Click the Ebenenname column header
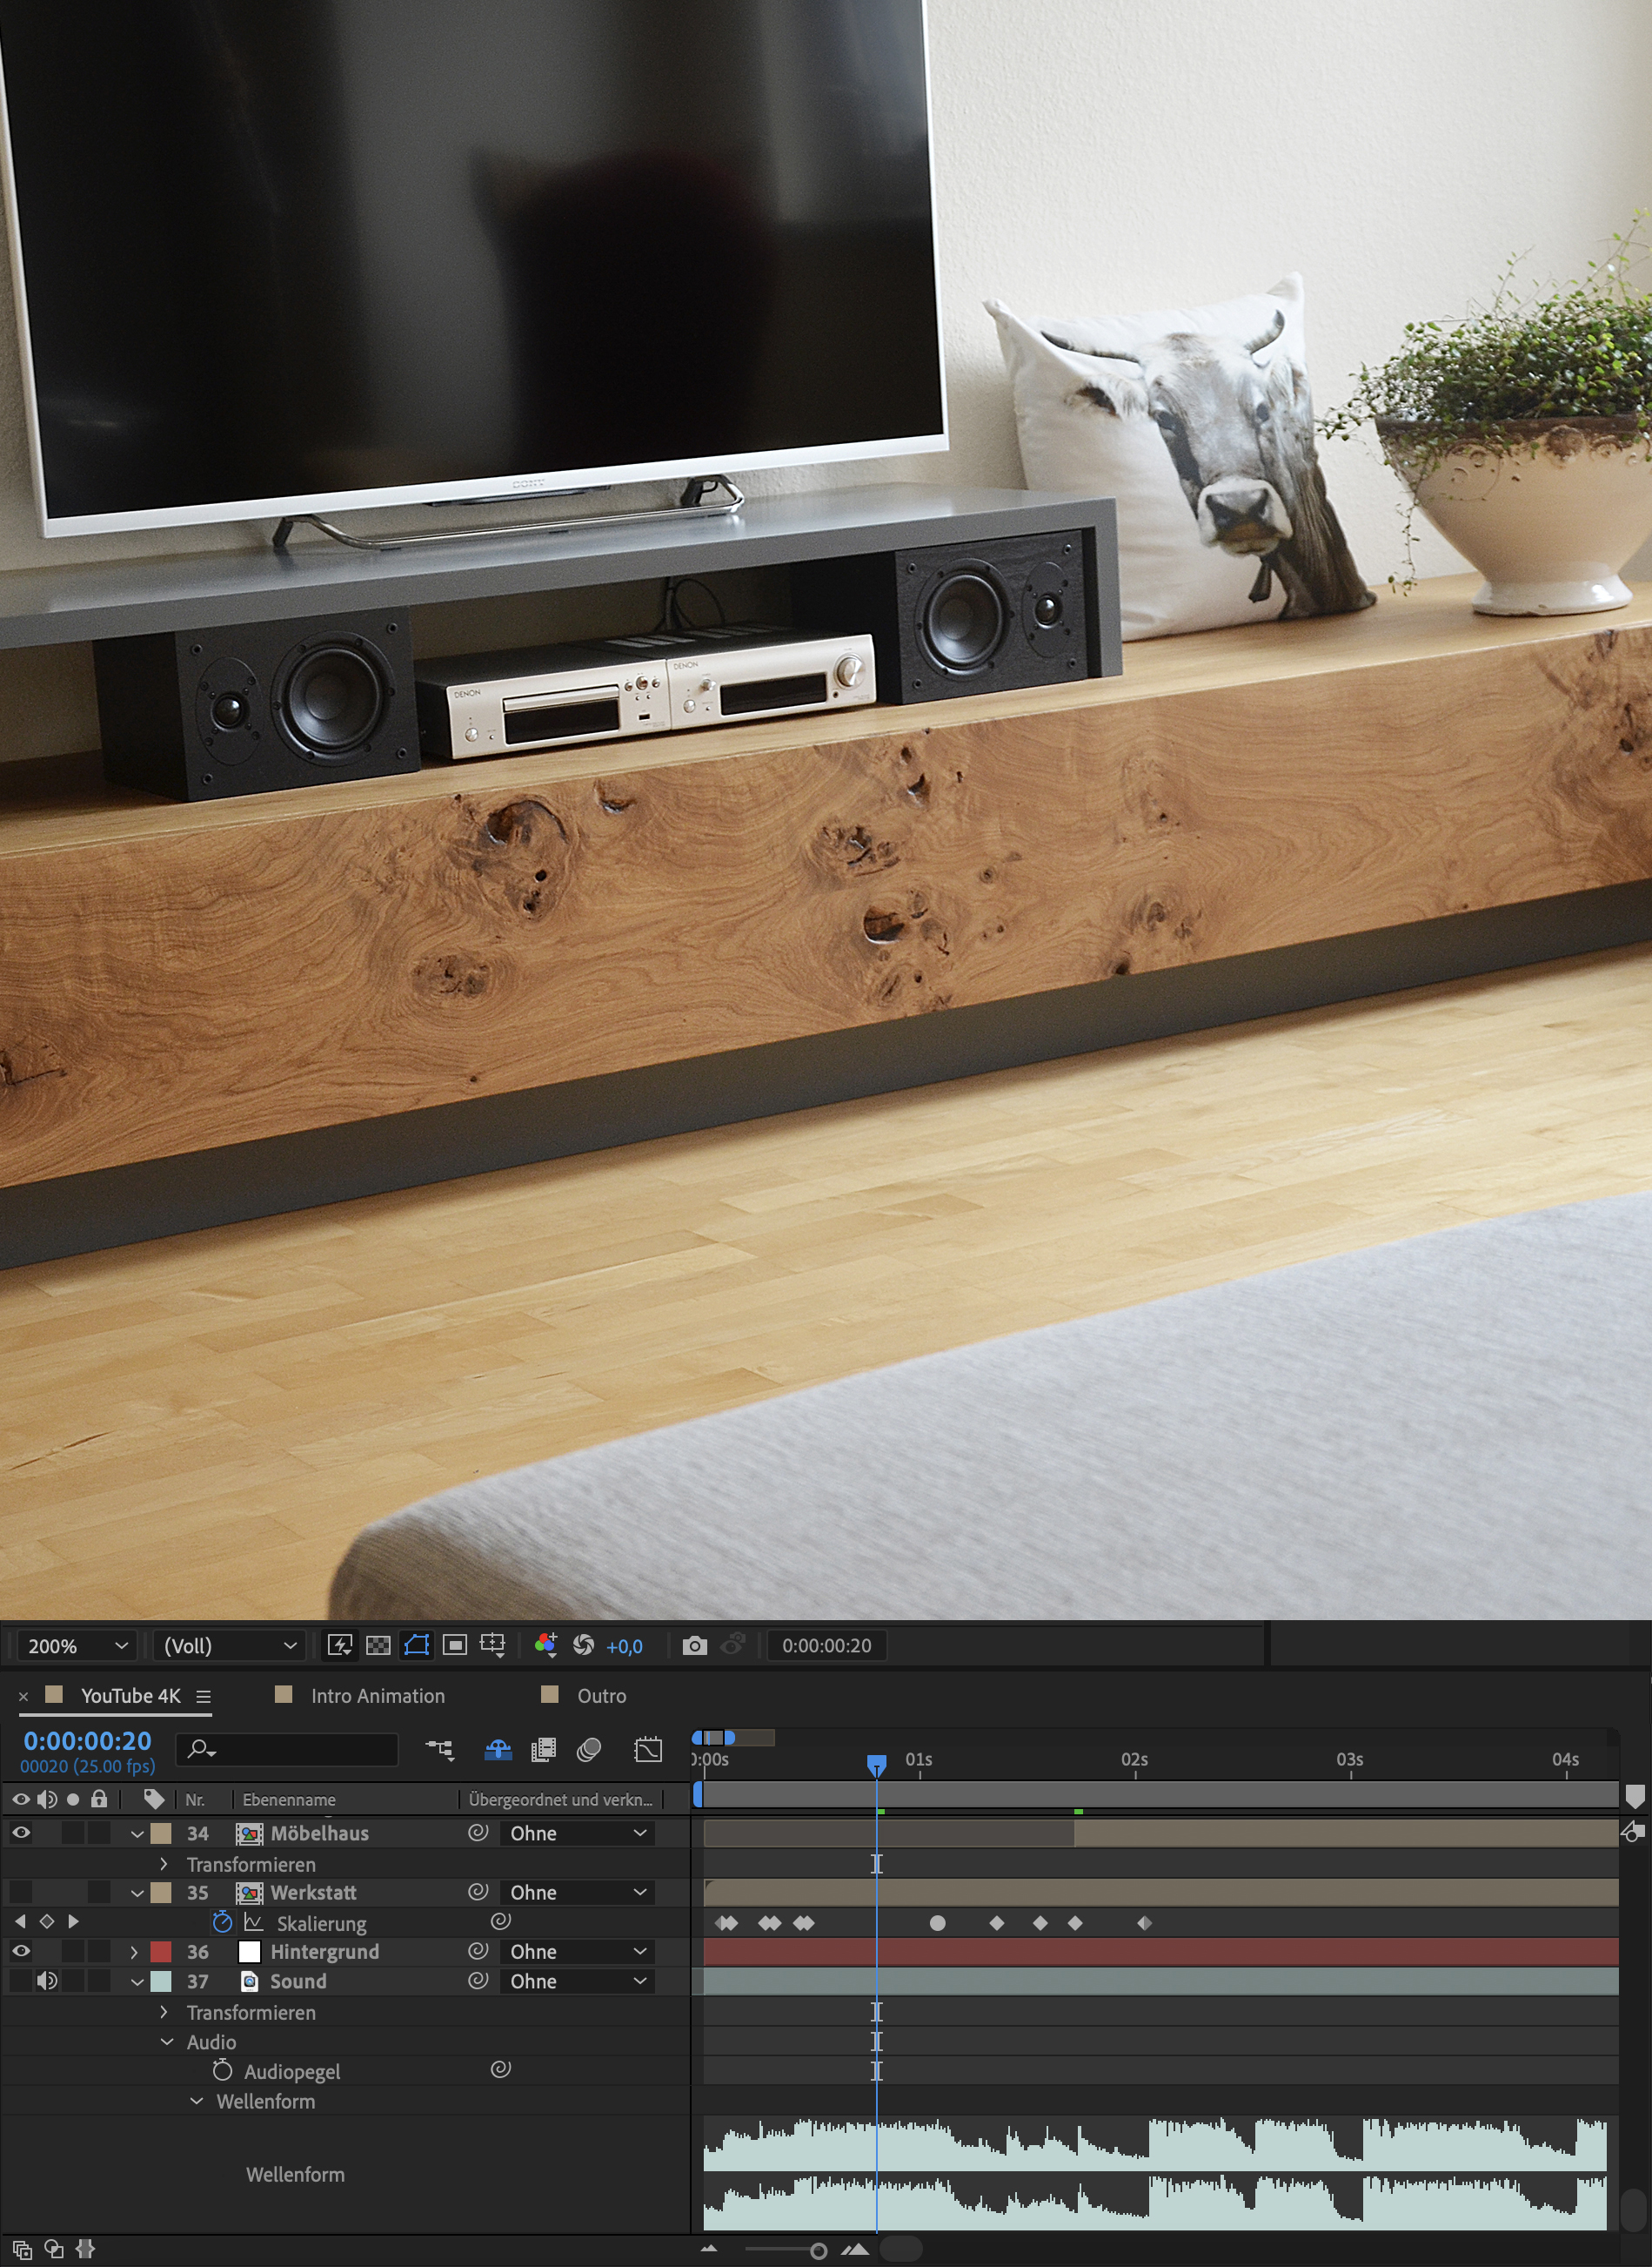The width and height of the screenshot is (1652, 2267). [289, 1799]
